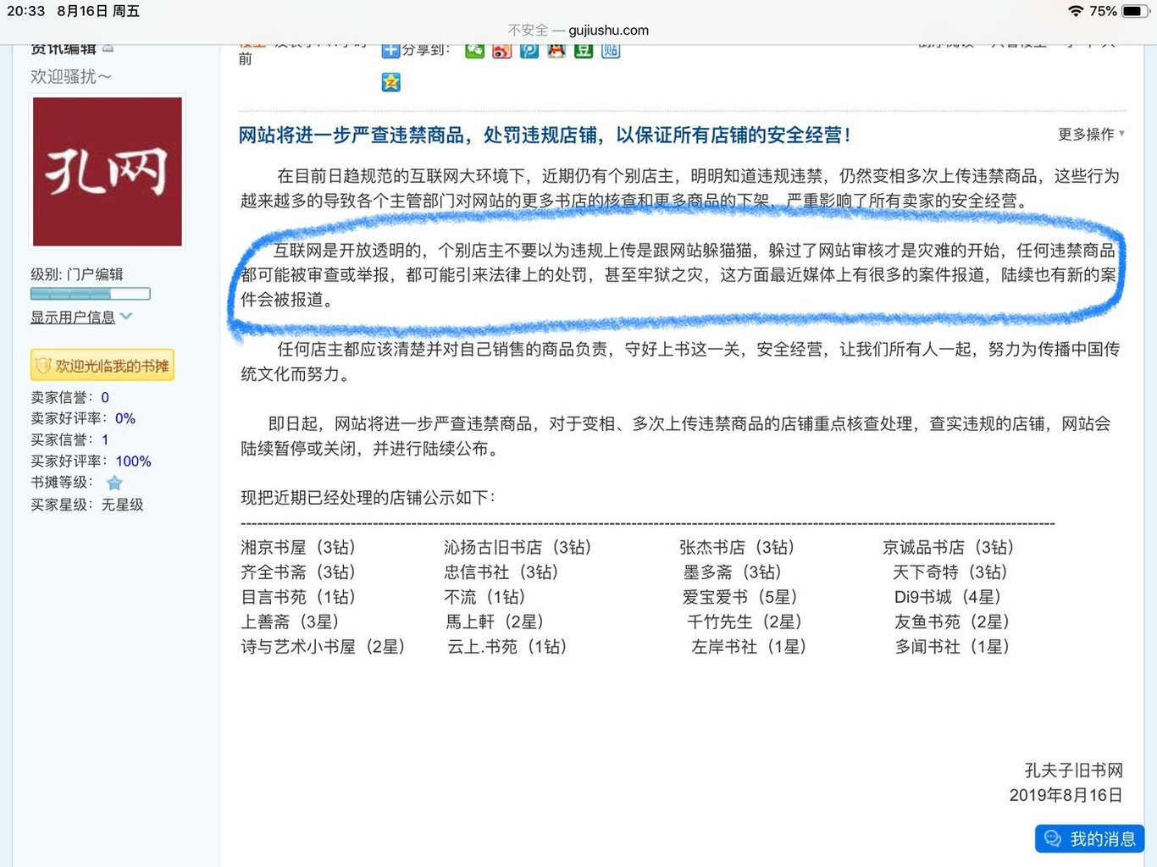Share the post to Tencent Weibo

click(x=529, y=51)
